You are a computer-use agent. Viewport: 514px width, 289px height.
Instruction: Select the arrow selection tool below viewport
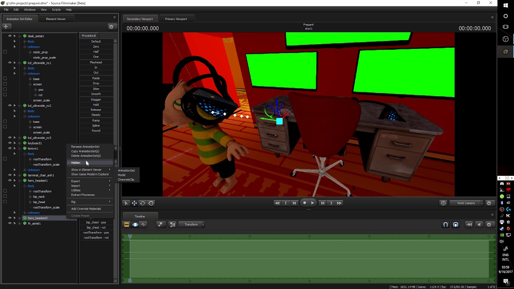pos(126,203)
